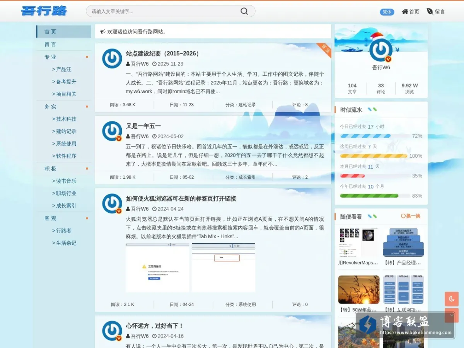Click the refresh icon in 换一换

coord(403,216)
